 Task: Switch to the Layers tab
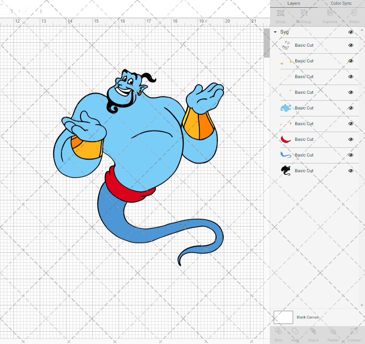(x=294, y=4)
